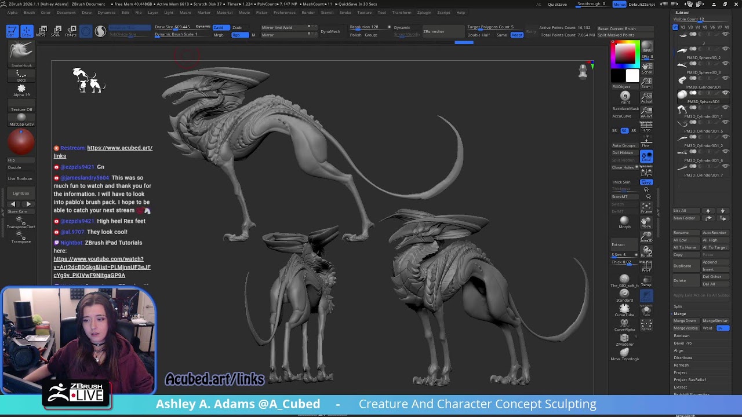Expand the Align section
Viewport: 742px width, 417px height.
click(x=679, y=350)
